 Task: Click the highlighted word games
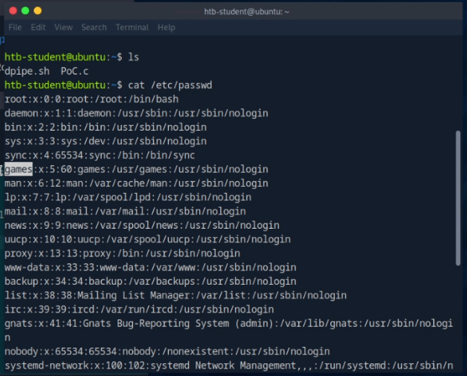pos(18,169)
